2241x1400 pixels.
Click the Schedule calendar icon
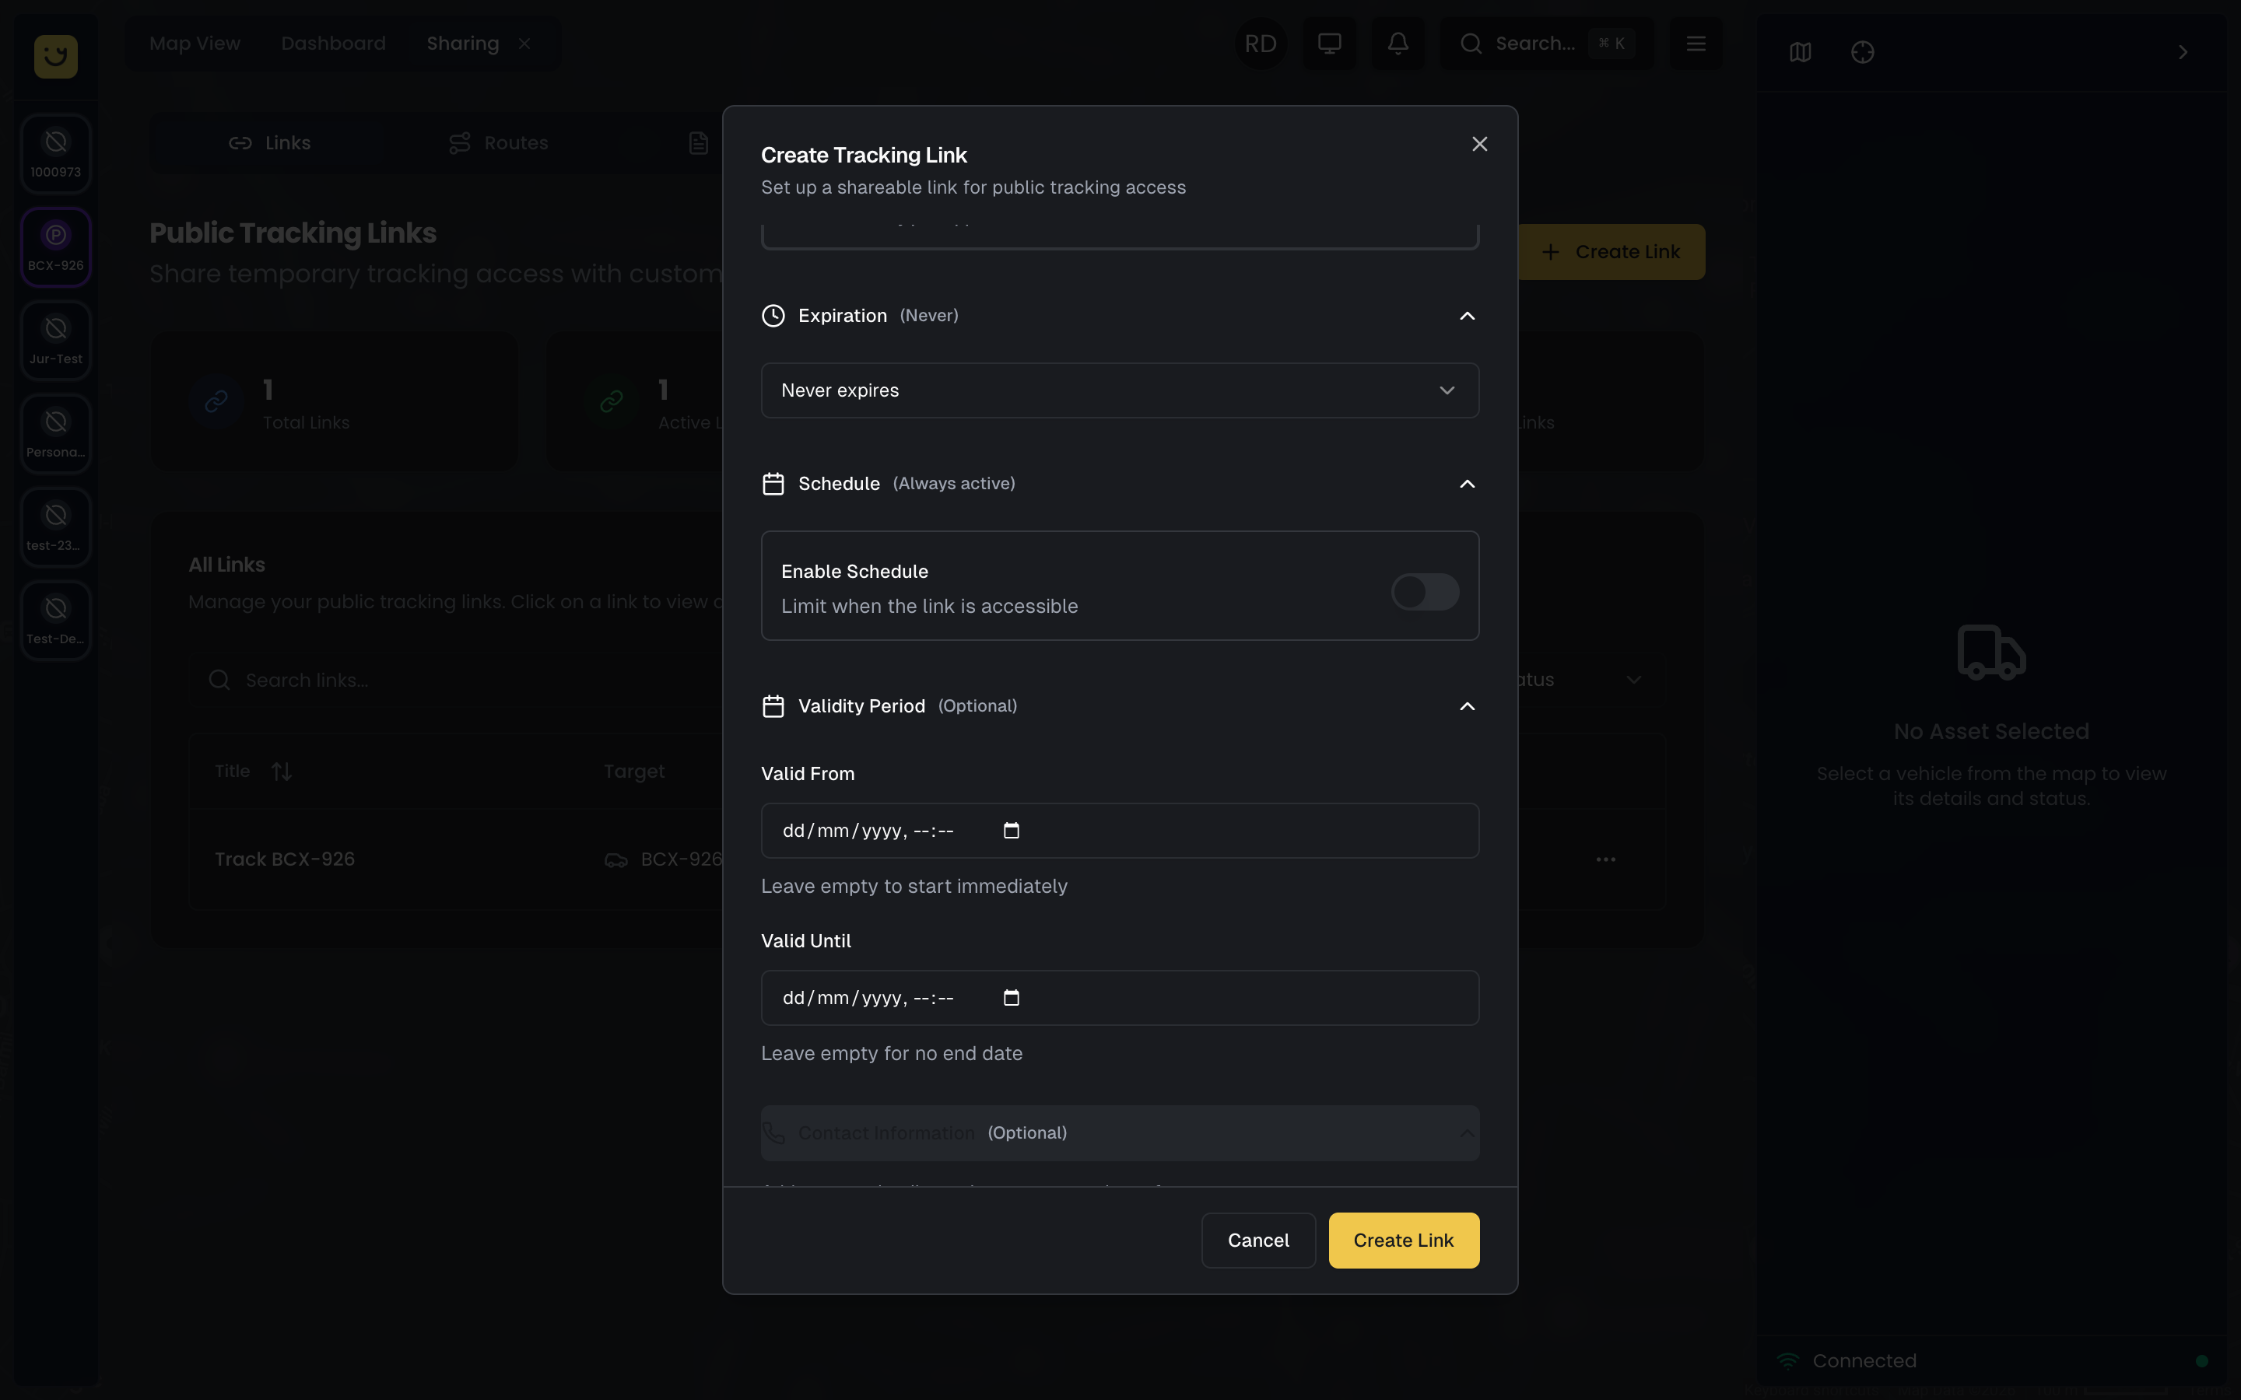click(x=773, y=485)
